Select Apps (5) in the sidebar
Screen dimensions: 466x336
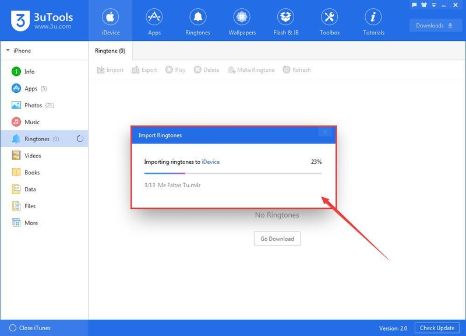point(44,89)
